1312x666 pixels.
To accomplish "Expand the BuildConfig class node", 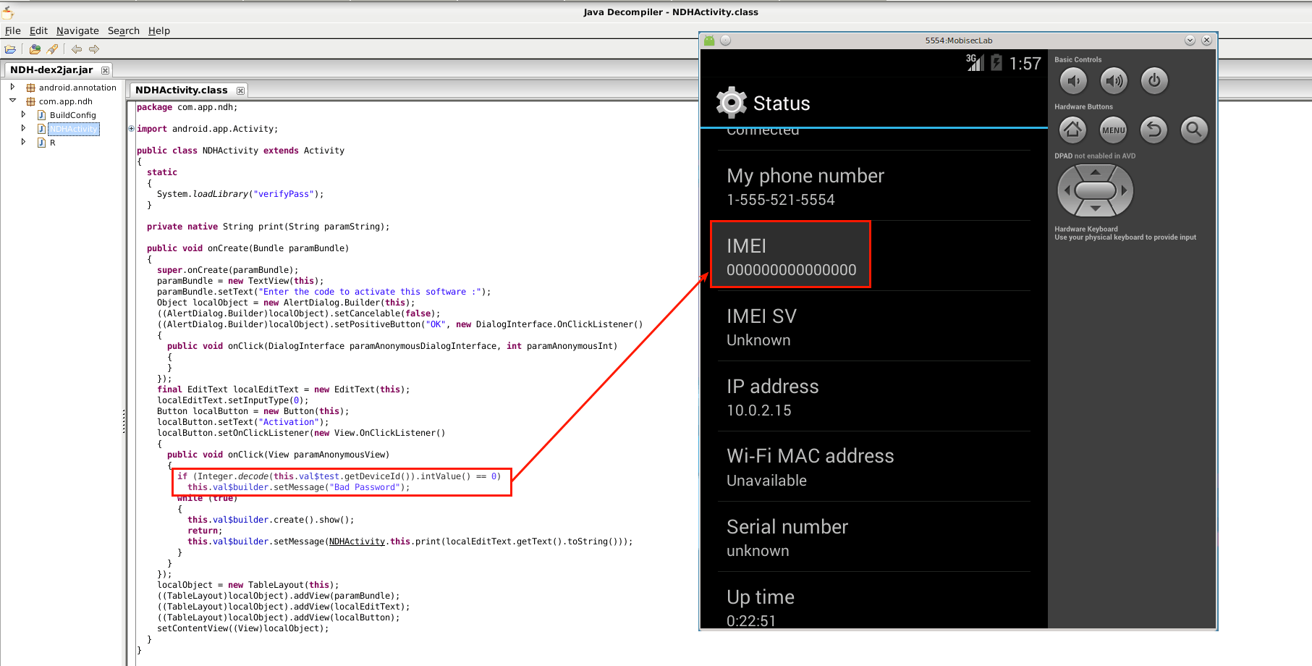I will pos(23,114).
